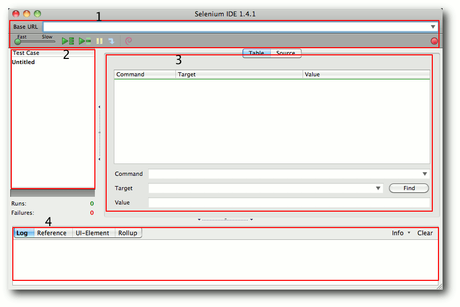Play the current test case

(85, 41)
